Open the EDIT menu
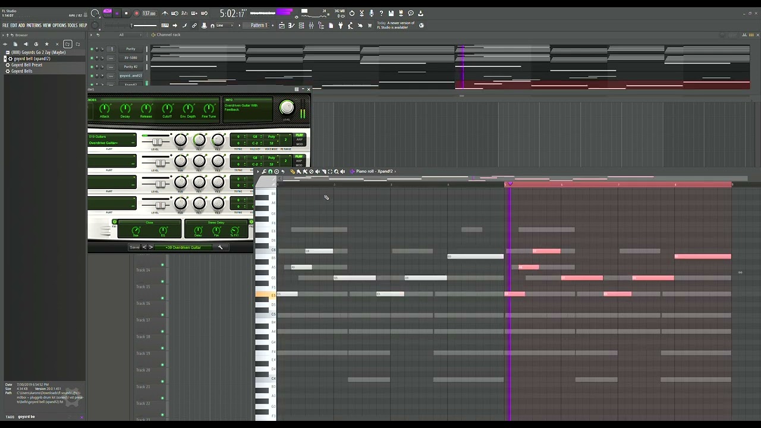Screen dimensions: 761x428 click(13, 26)
